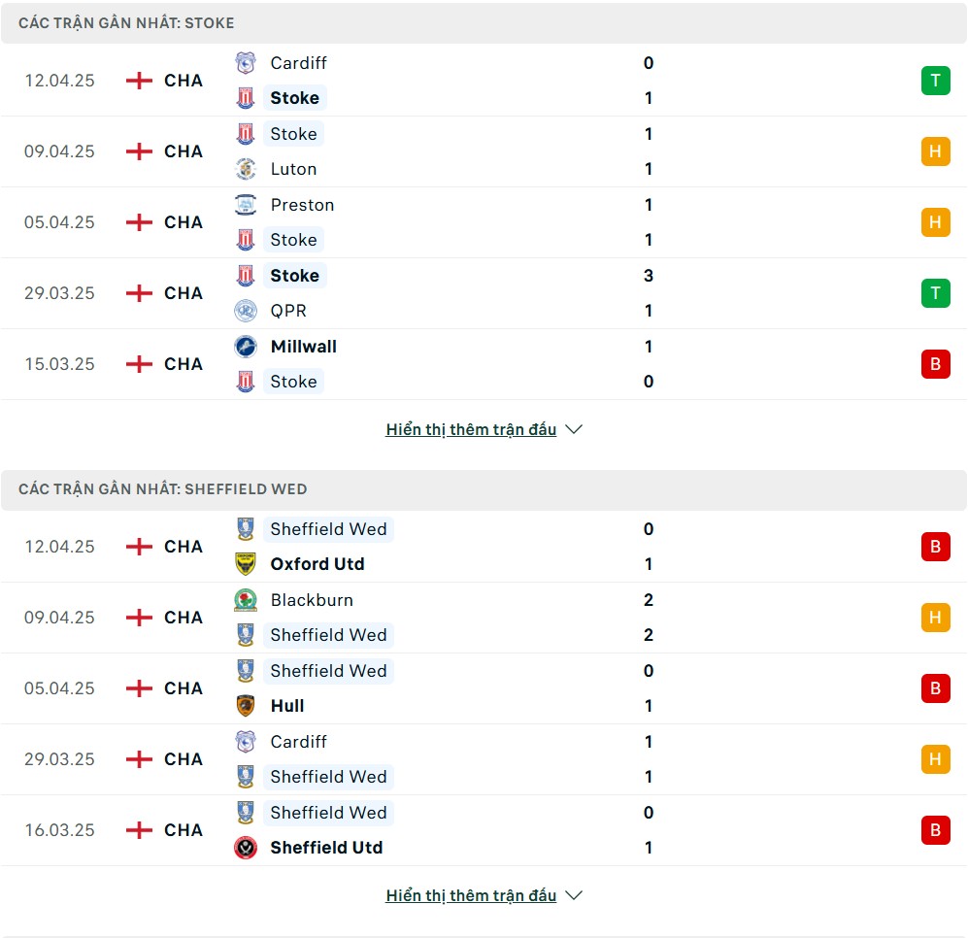Viewport: 968px width, 938px height.
Task: Click red B badge for Millwall vs Stoke
Action: click(935, 364)
